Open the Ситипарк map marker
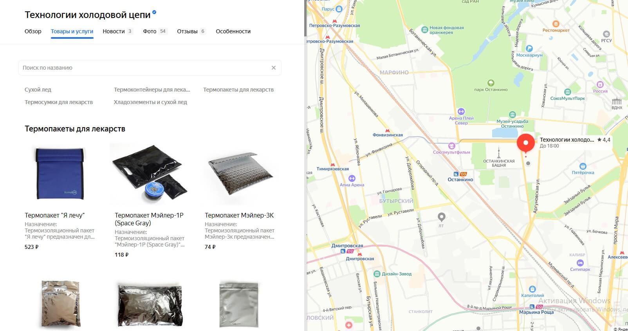Viewport: 628px width, 331px height. (580, 263)
